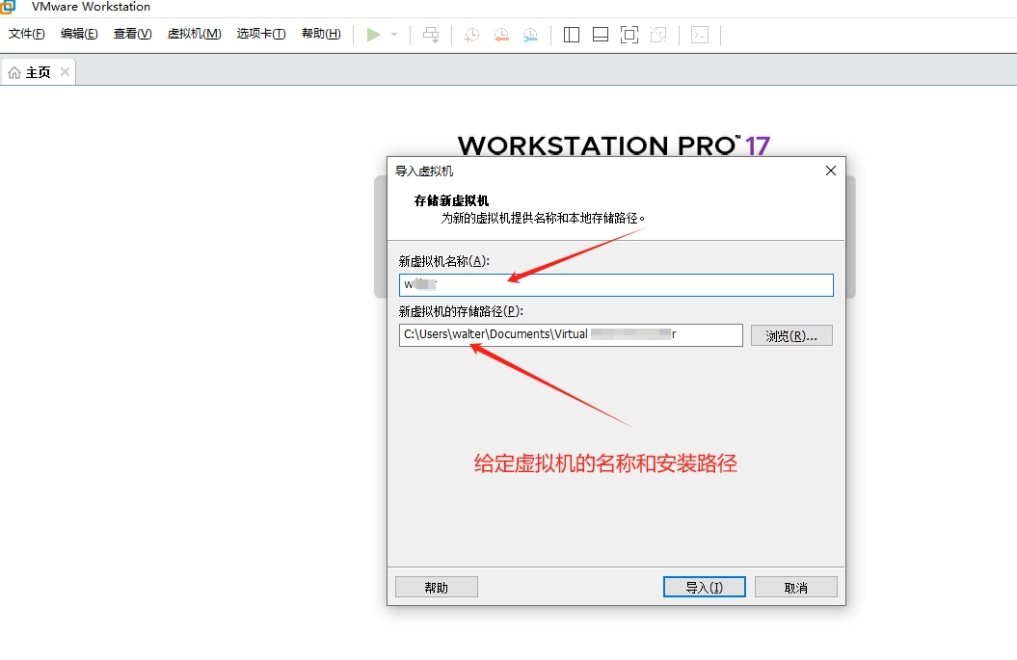Click the console view toolbar icon
Screen dimensions: 1017x660
click(x=700, y=35)
